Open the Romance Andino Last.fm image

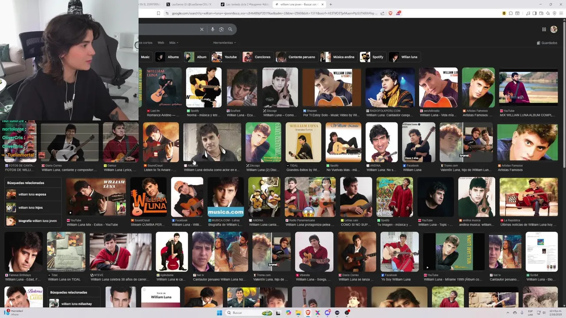[x=164, y=87]
